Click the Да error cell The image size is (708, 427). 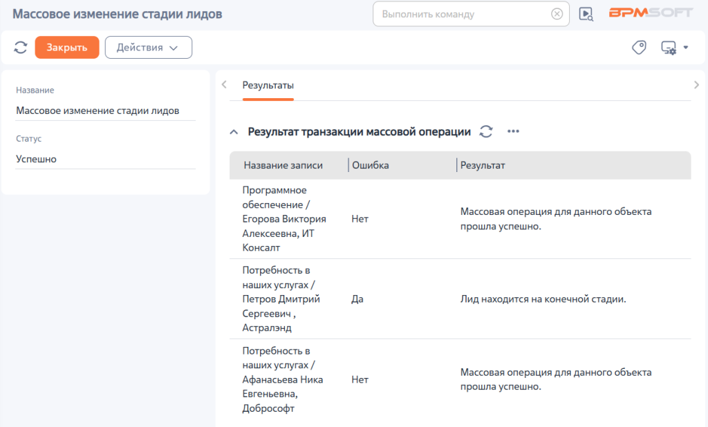point(357,298)
